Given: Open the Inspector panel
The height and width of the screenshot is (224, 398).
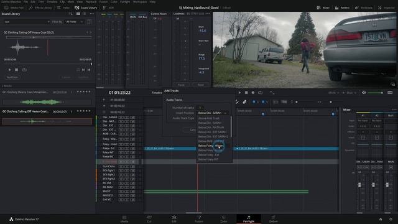Looking at the screenshot, I should pyautogui.click(x=386, y=8).
